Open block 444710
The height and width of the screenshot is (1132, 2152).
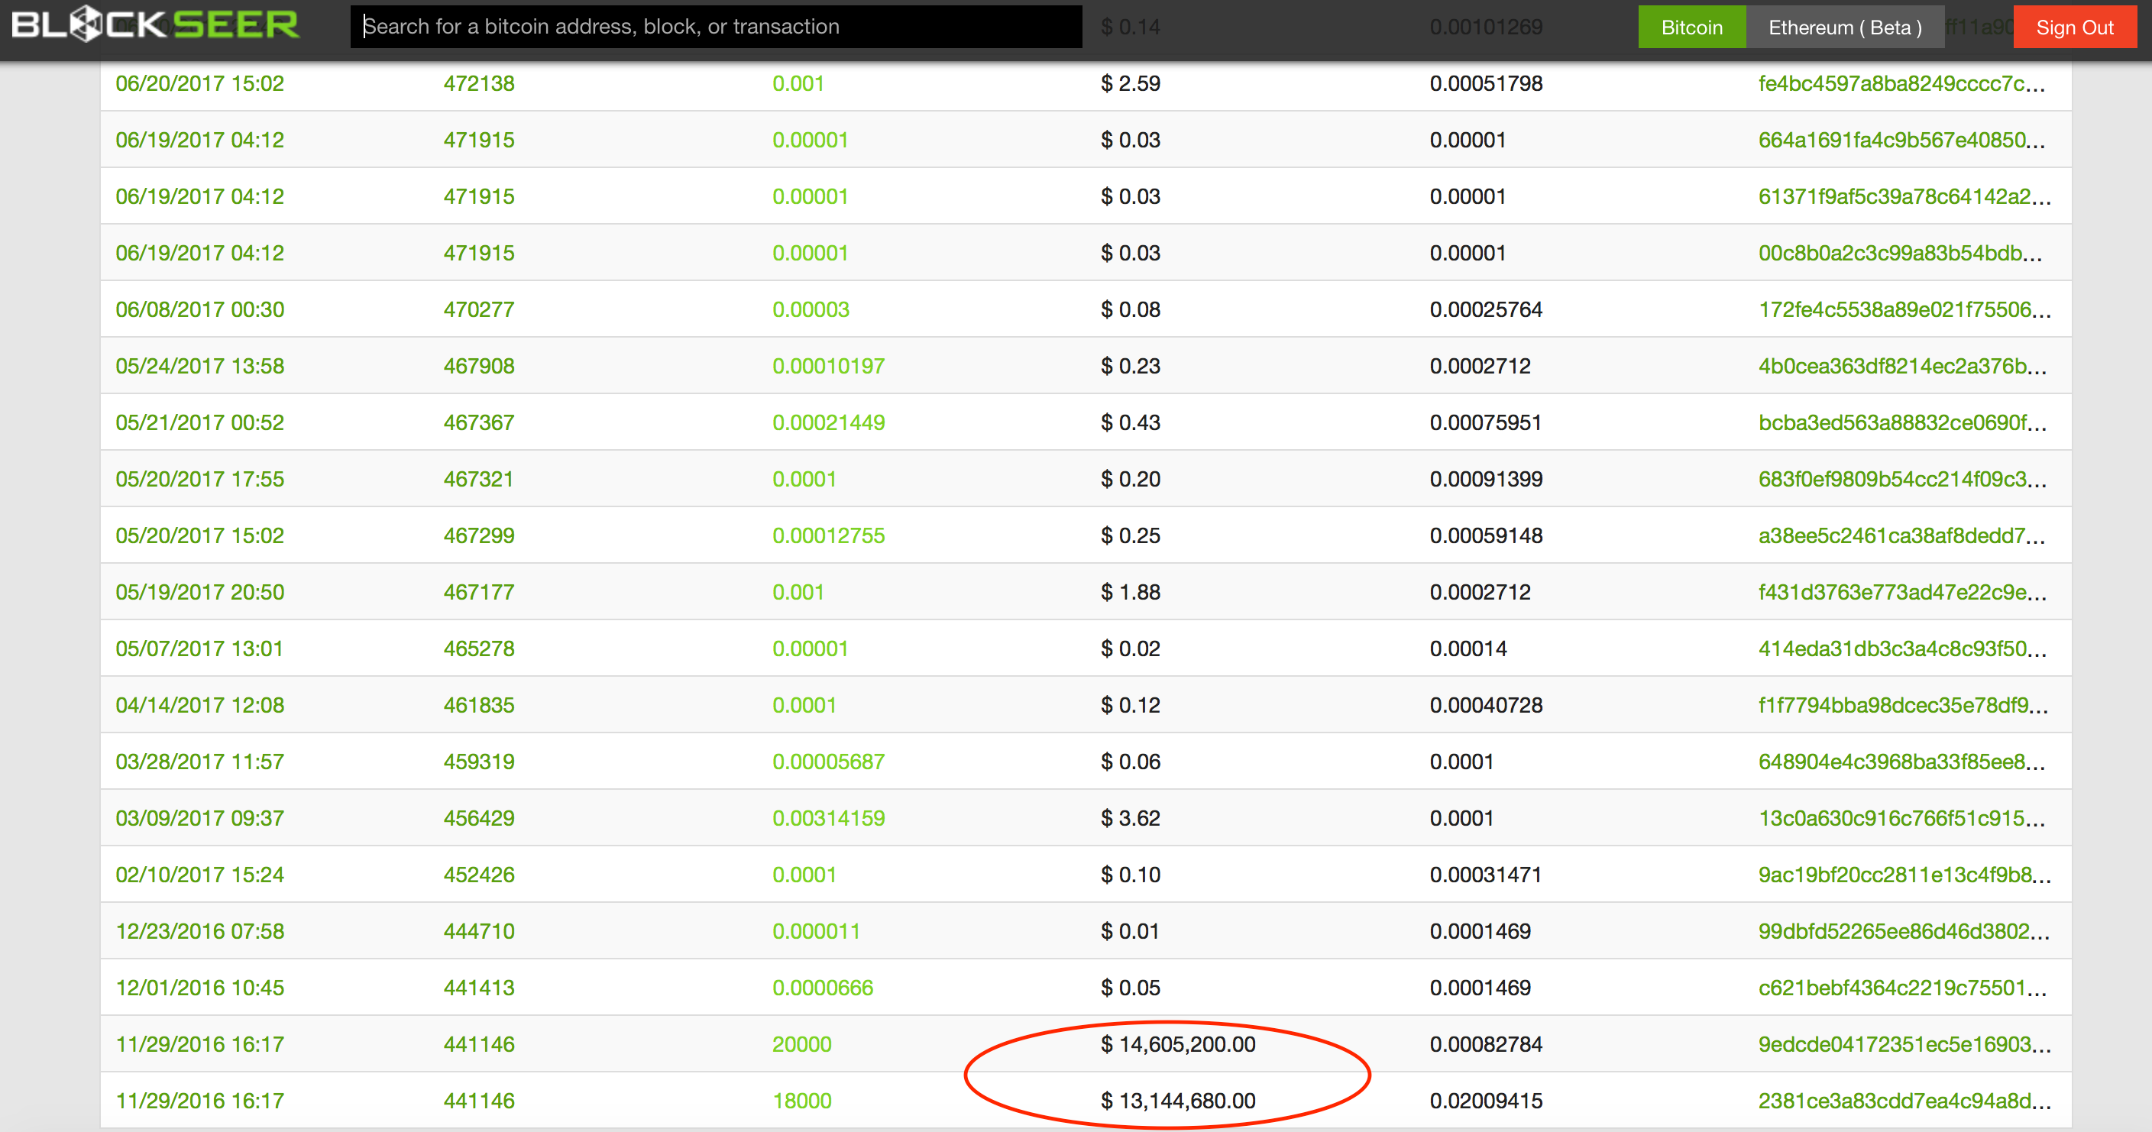tap(479, 932)
